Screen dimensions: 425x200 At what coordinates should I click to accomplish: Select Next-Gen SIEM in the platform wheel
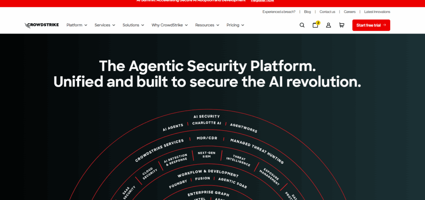(206, 155)
